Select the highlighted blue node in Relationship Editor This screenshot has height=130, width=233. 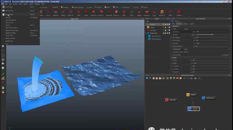(194, 109)
